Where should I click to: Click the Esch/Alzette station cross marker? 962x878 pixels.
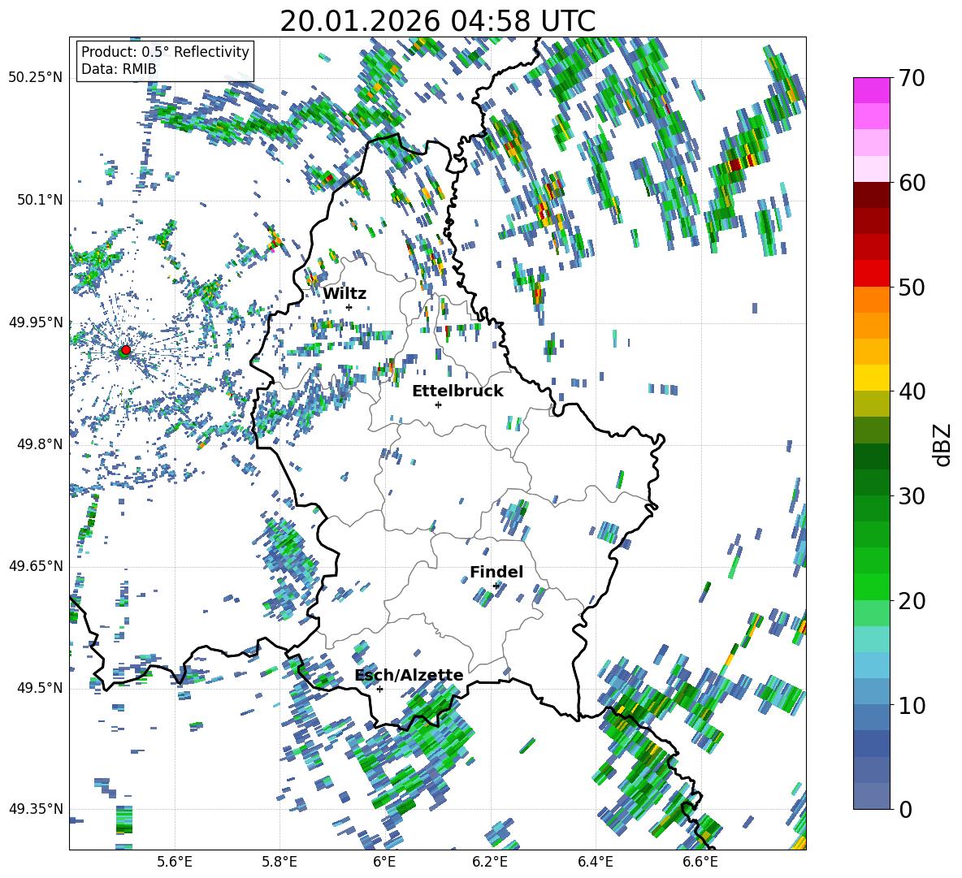[379, 689]
